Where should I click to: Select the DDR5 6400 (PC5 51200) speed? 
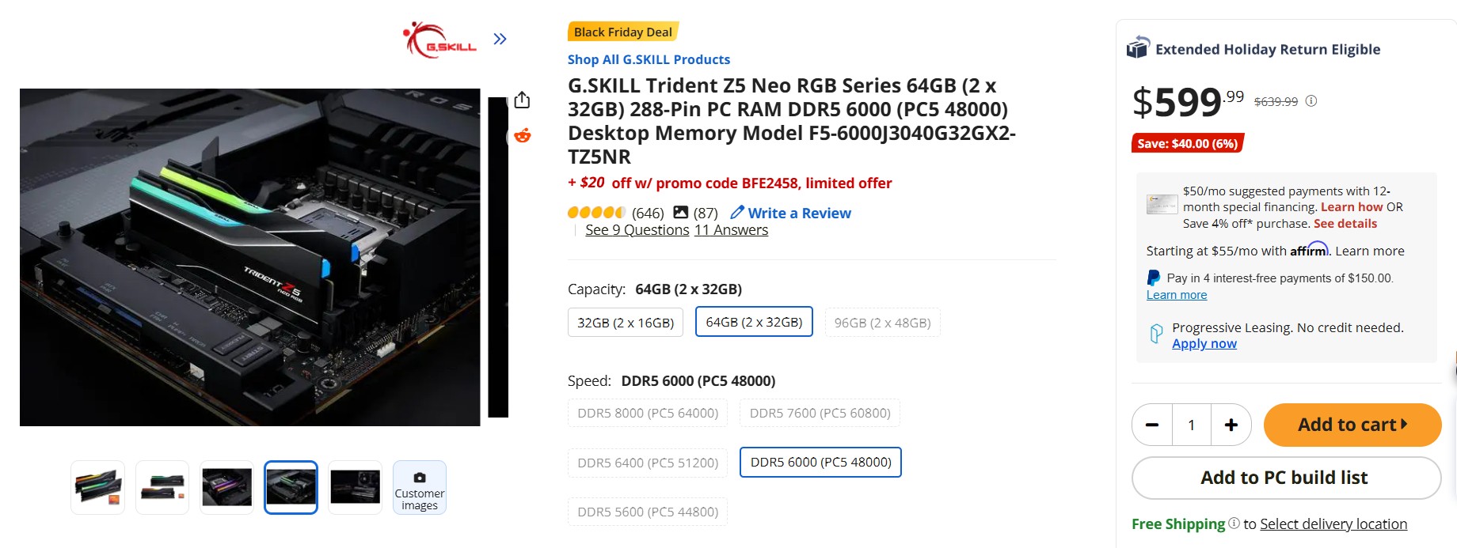point(647,462)
